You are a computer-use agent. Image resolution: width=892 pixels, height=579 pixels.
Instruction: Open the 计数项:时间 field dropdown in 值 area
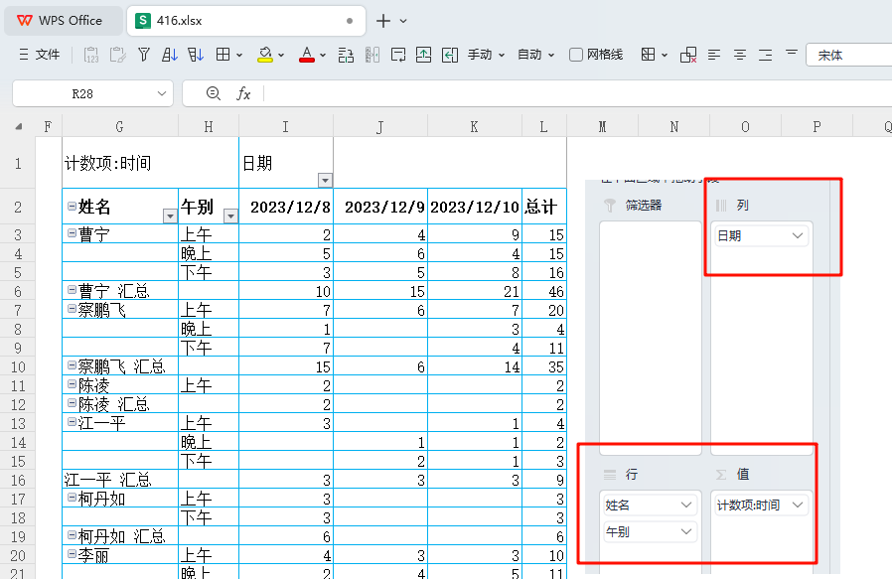point(798,505)
